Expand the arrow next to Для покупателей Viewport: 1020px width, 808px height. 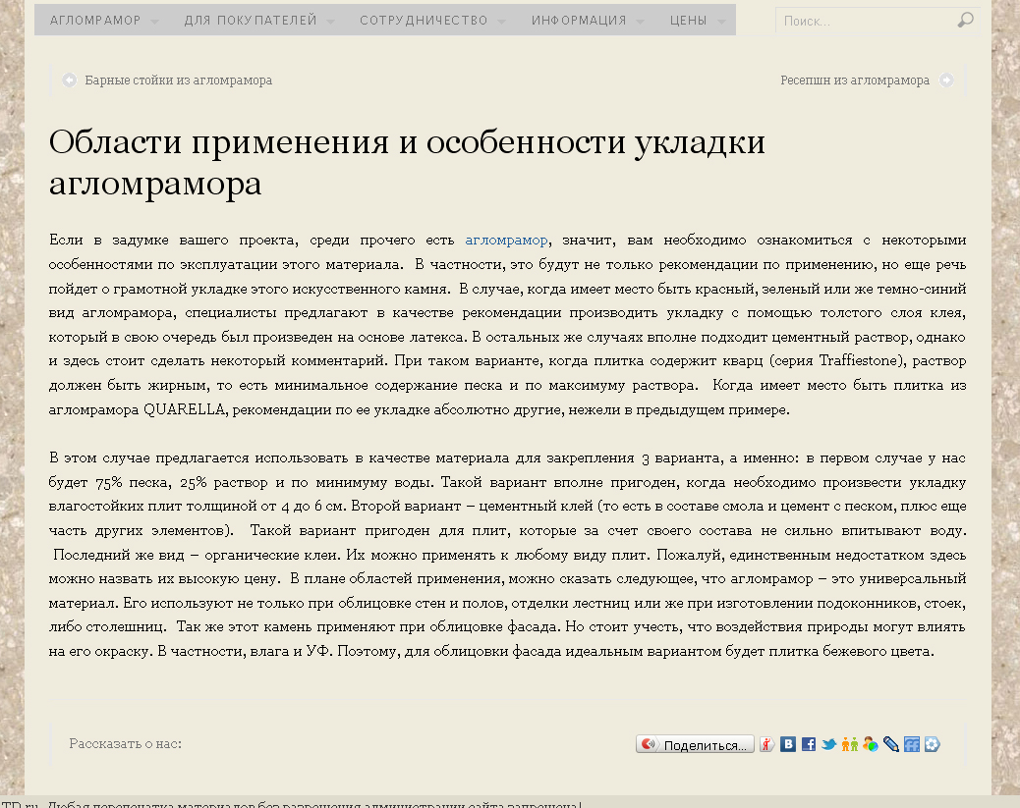point(330,22)
